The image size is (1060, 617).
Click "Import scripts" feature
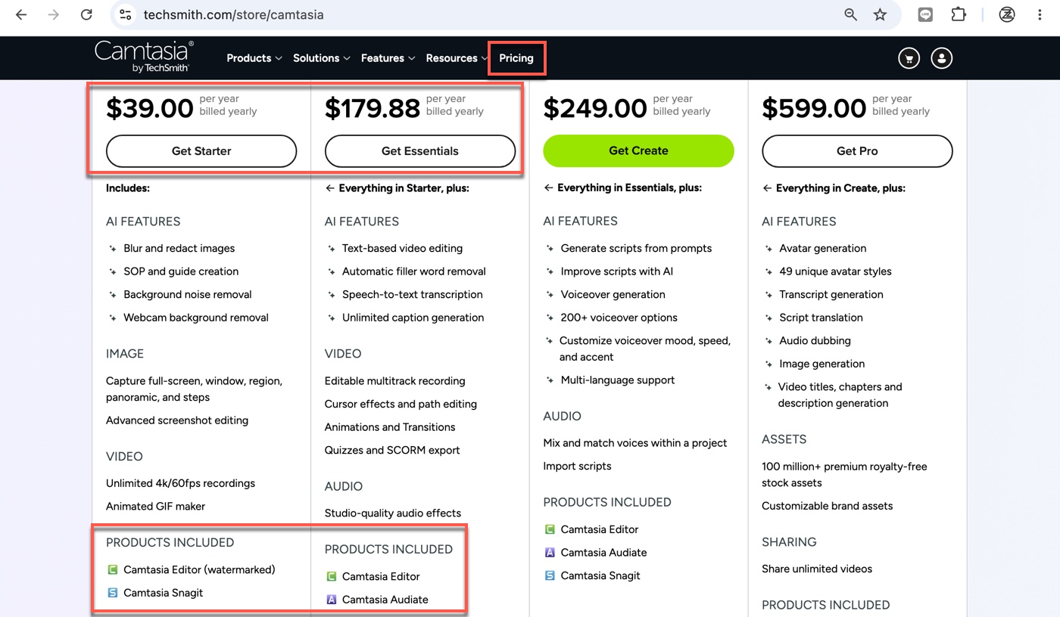coord(577,467)
